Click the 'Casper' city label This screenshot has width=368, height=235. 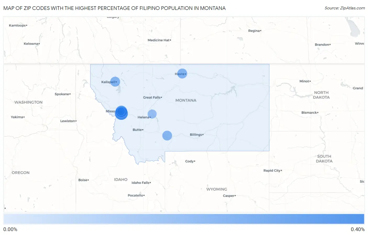click(229, 196)
